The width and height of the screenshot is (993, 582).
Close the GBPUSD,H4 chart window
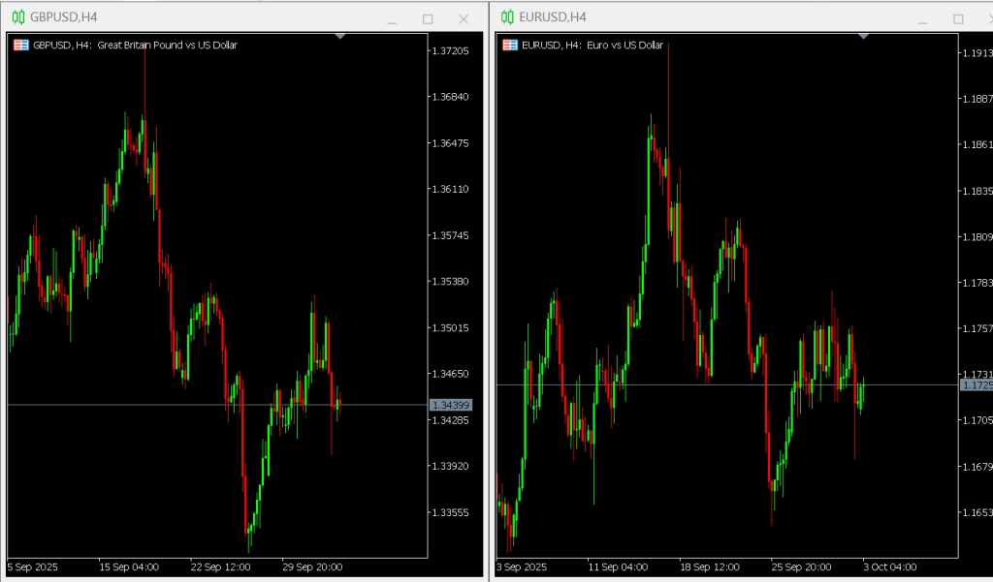coord(464,19)
